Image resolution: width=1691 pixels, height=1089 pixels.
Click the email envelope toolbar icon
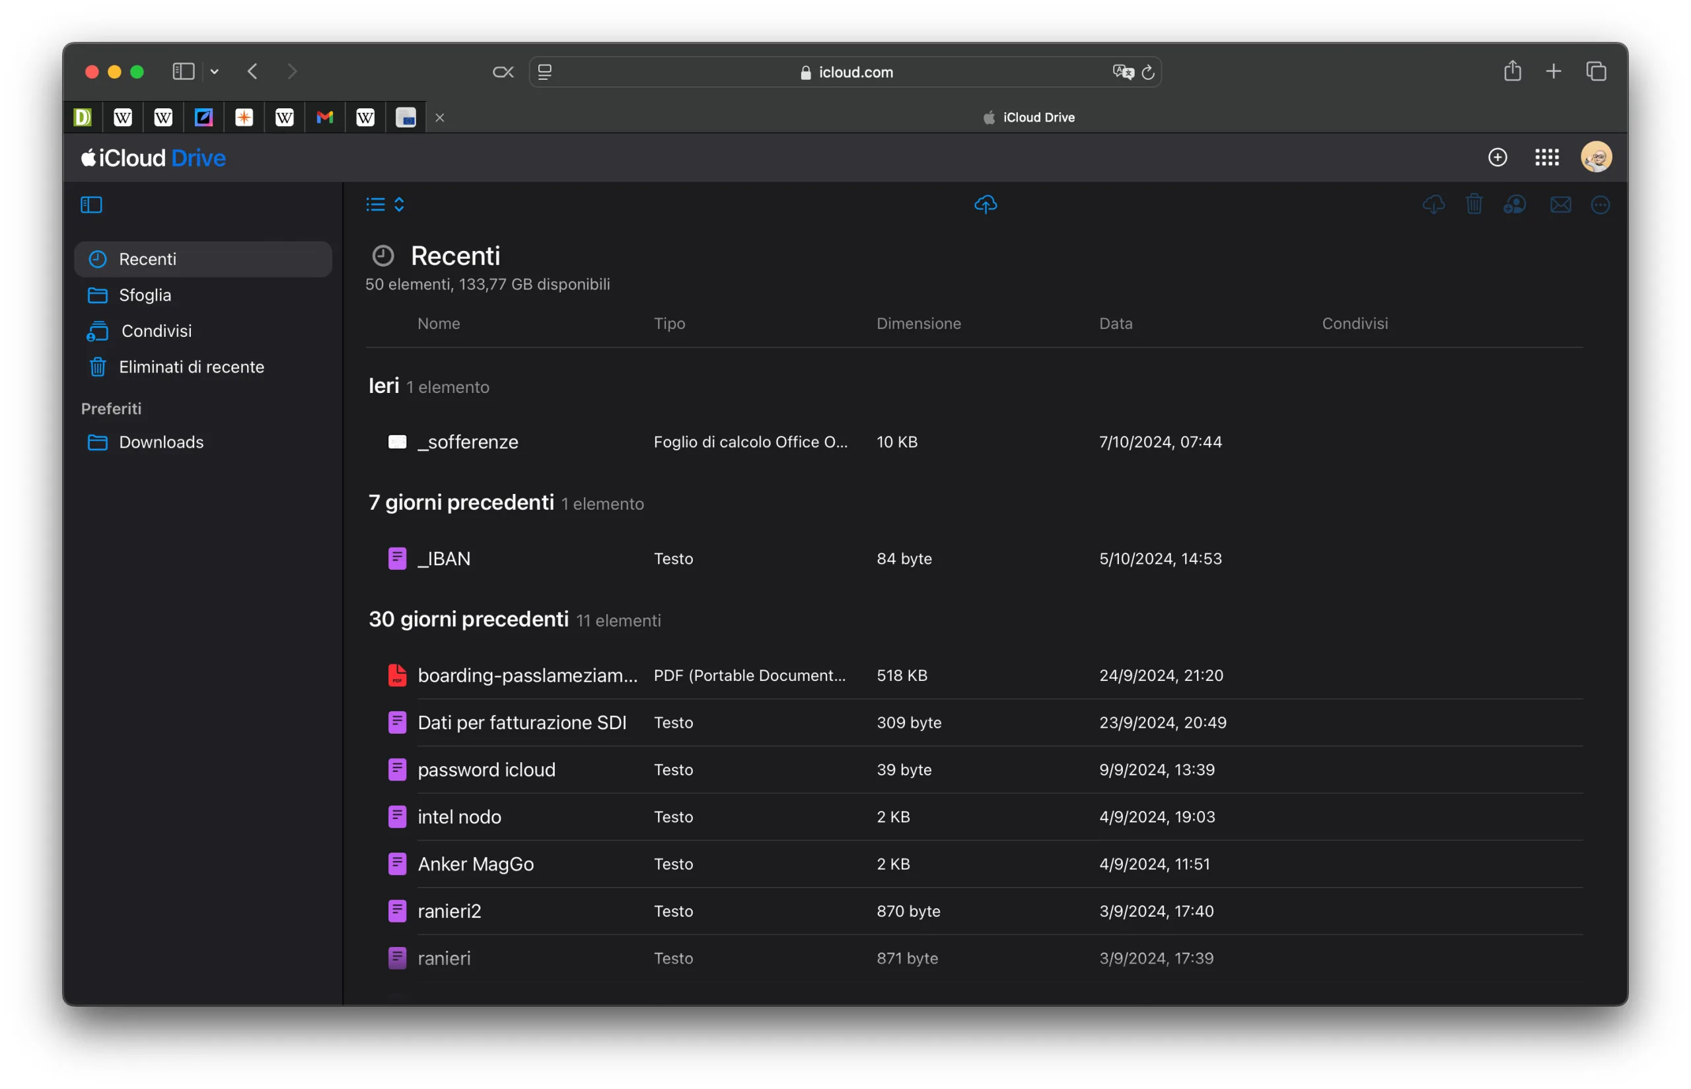1560,205
